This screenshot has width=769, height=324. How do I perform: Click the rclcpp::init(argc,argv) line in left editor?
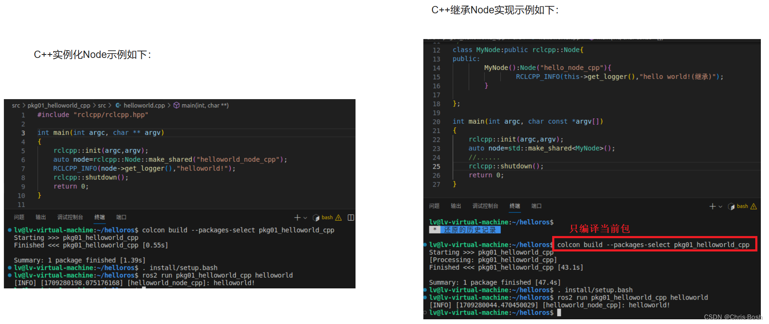point(101,151)
